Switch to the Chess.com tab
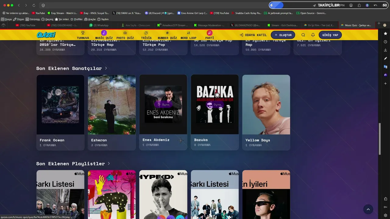Screen dimensions: 390x219 136,25
